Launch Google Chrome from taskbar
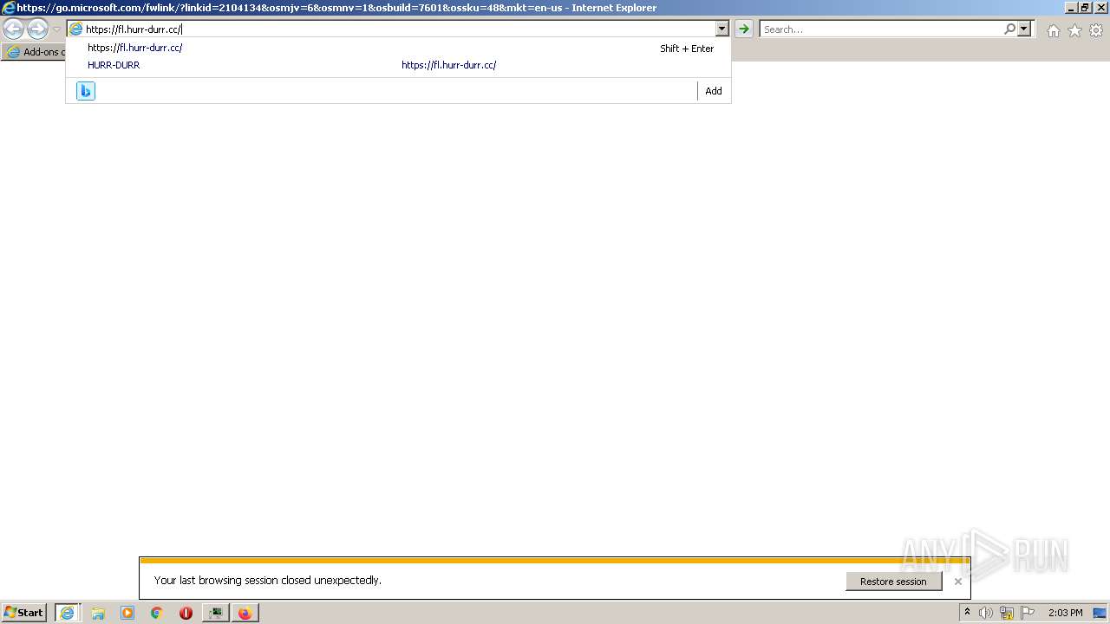Viewport: 1110px width, 624px height. click(157, 613)
